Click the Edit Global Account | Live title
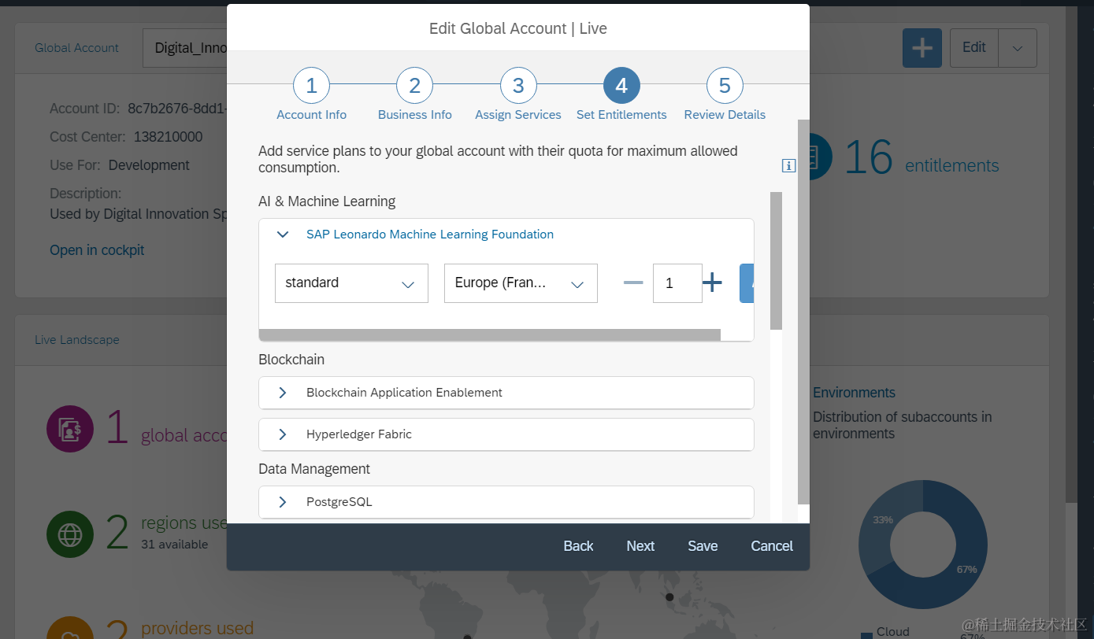1094x639 pixels. tap(518, 28)
